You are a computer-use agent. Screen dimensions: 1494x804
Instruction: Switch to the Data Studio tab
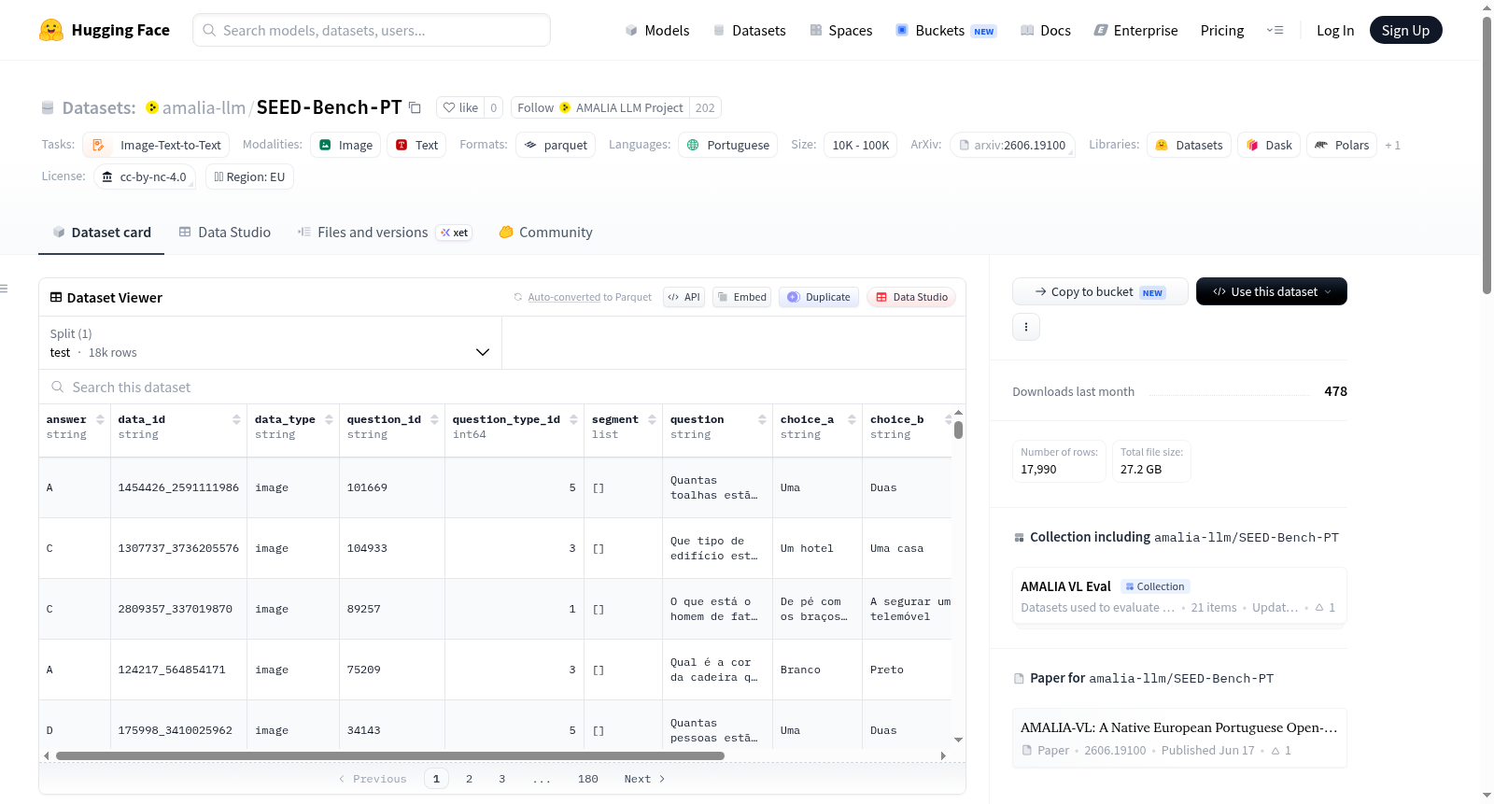point(225,233)
